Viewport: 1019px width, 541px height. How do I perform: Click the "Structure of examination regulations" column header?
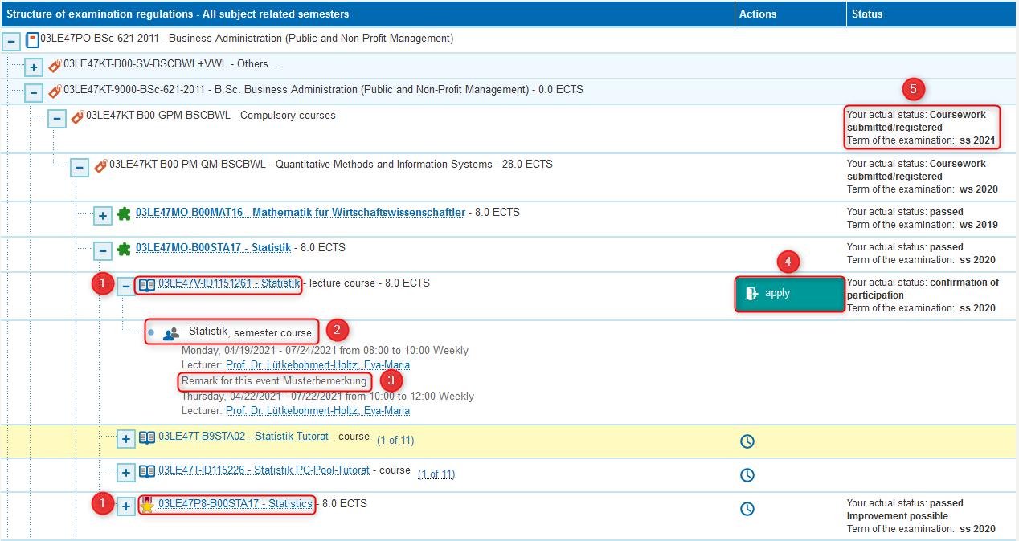[367, 14]
